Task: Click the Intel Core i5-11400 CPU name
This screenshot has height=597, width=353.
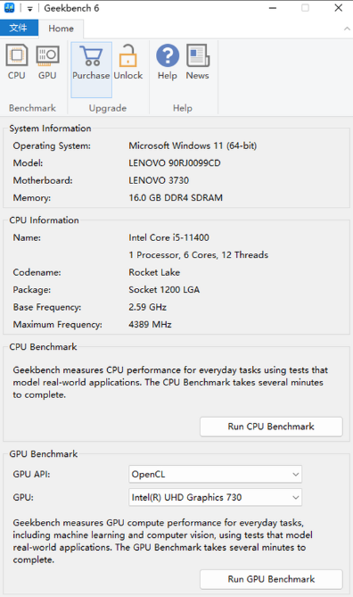Action: click(168, 237)
